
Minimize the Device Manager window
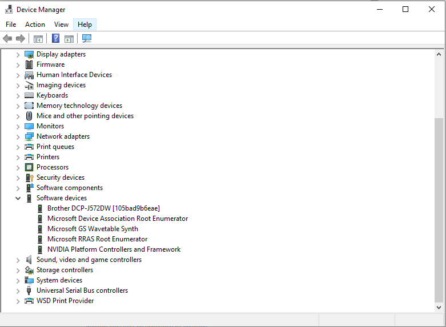[x=380, y=9]
